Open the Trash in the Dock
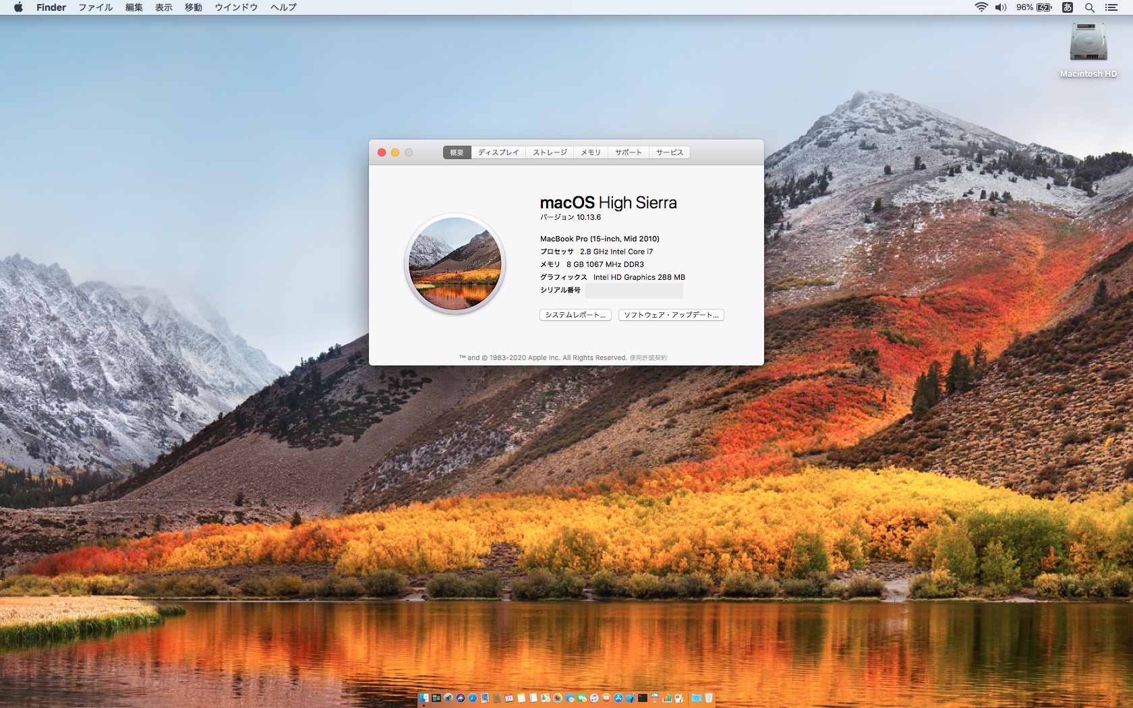The height and width of the screenshot is (708, 1133). click(709, 698)
